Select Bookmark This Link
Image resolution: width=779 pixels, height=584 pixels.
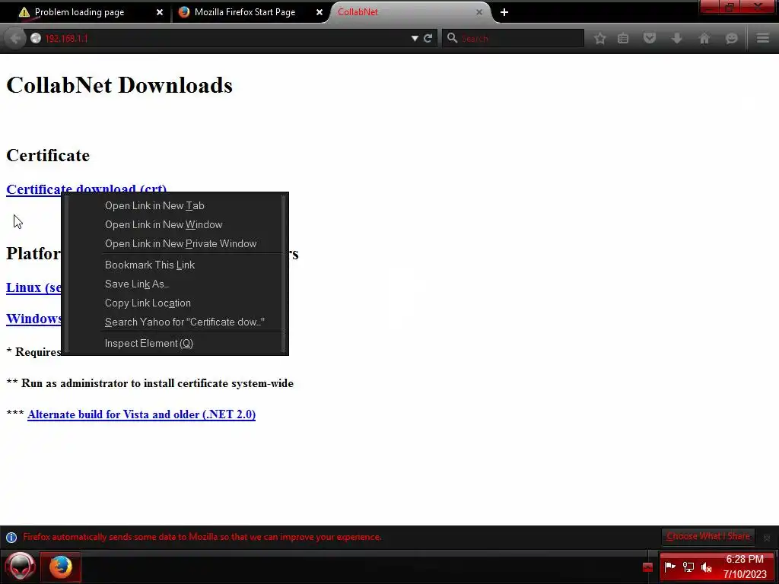tap(174, 265)
